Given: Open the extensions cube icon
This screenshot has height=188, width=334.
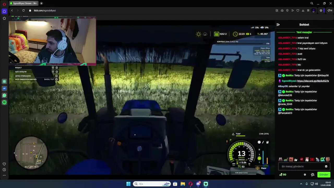Looking at the screenshot, I should [321, 10].
